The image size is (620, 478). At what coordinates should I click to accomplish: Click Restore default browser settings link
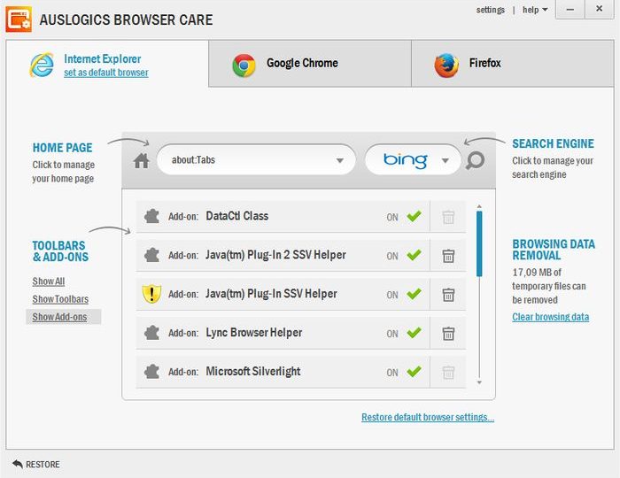[x=427, y=418]
